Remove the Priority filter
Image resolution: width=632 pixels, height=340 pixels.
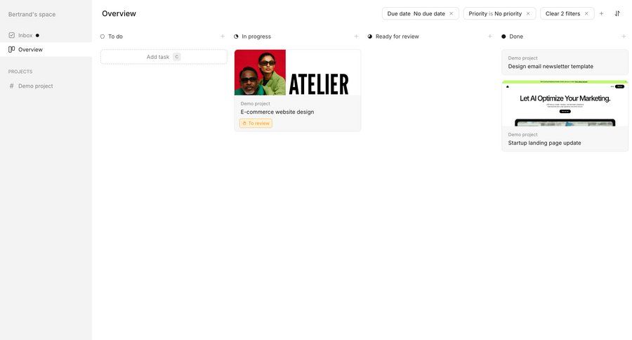coord(528,14)
